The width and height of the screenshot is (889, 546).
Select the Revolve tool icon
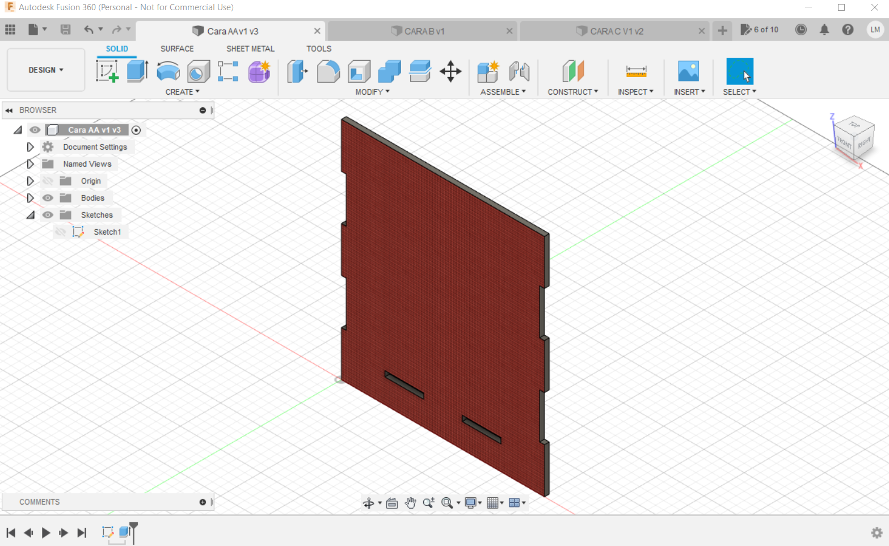click(168, 71)
